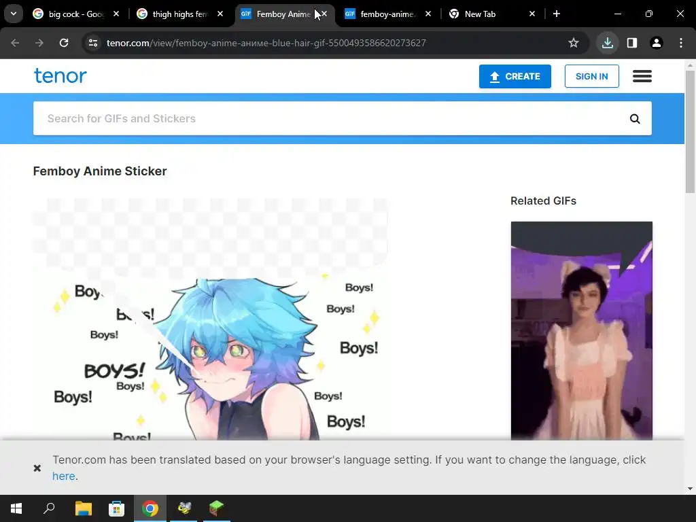Select the 'Femboy Anime' Tenor tab

[283, 14]
